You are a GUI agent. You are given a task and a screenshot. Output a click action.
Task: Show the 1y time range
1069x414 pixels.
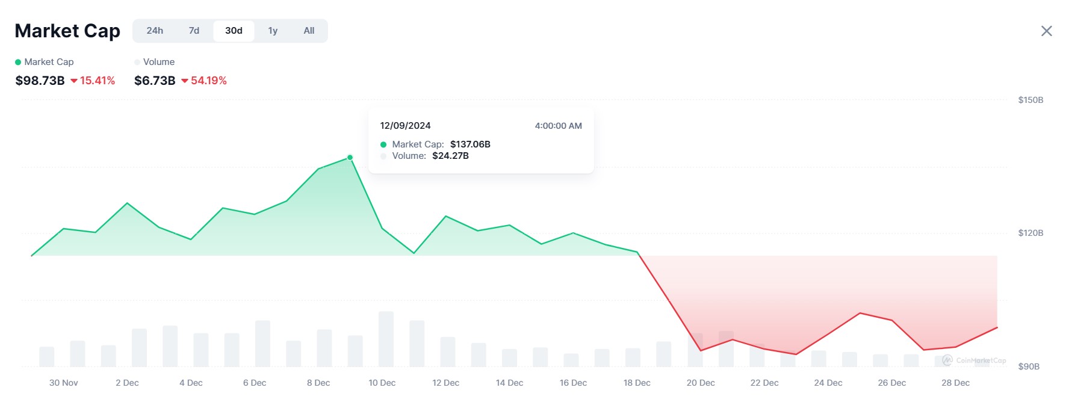273,31
